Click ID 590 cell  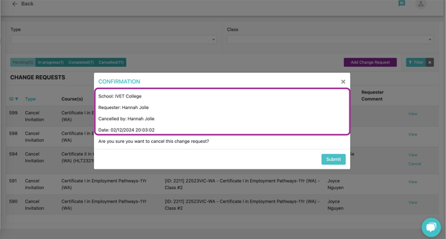[x=13, y=201]
